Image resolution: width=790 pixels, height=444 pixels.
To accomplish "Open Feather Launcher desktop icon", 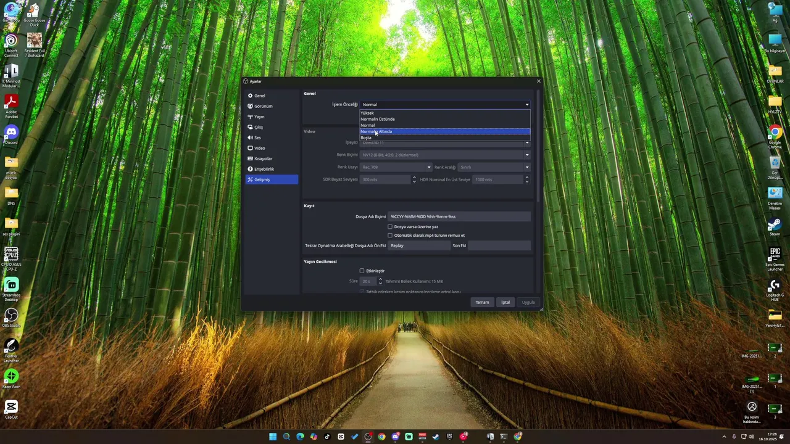I will point(11,350).
